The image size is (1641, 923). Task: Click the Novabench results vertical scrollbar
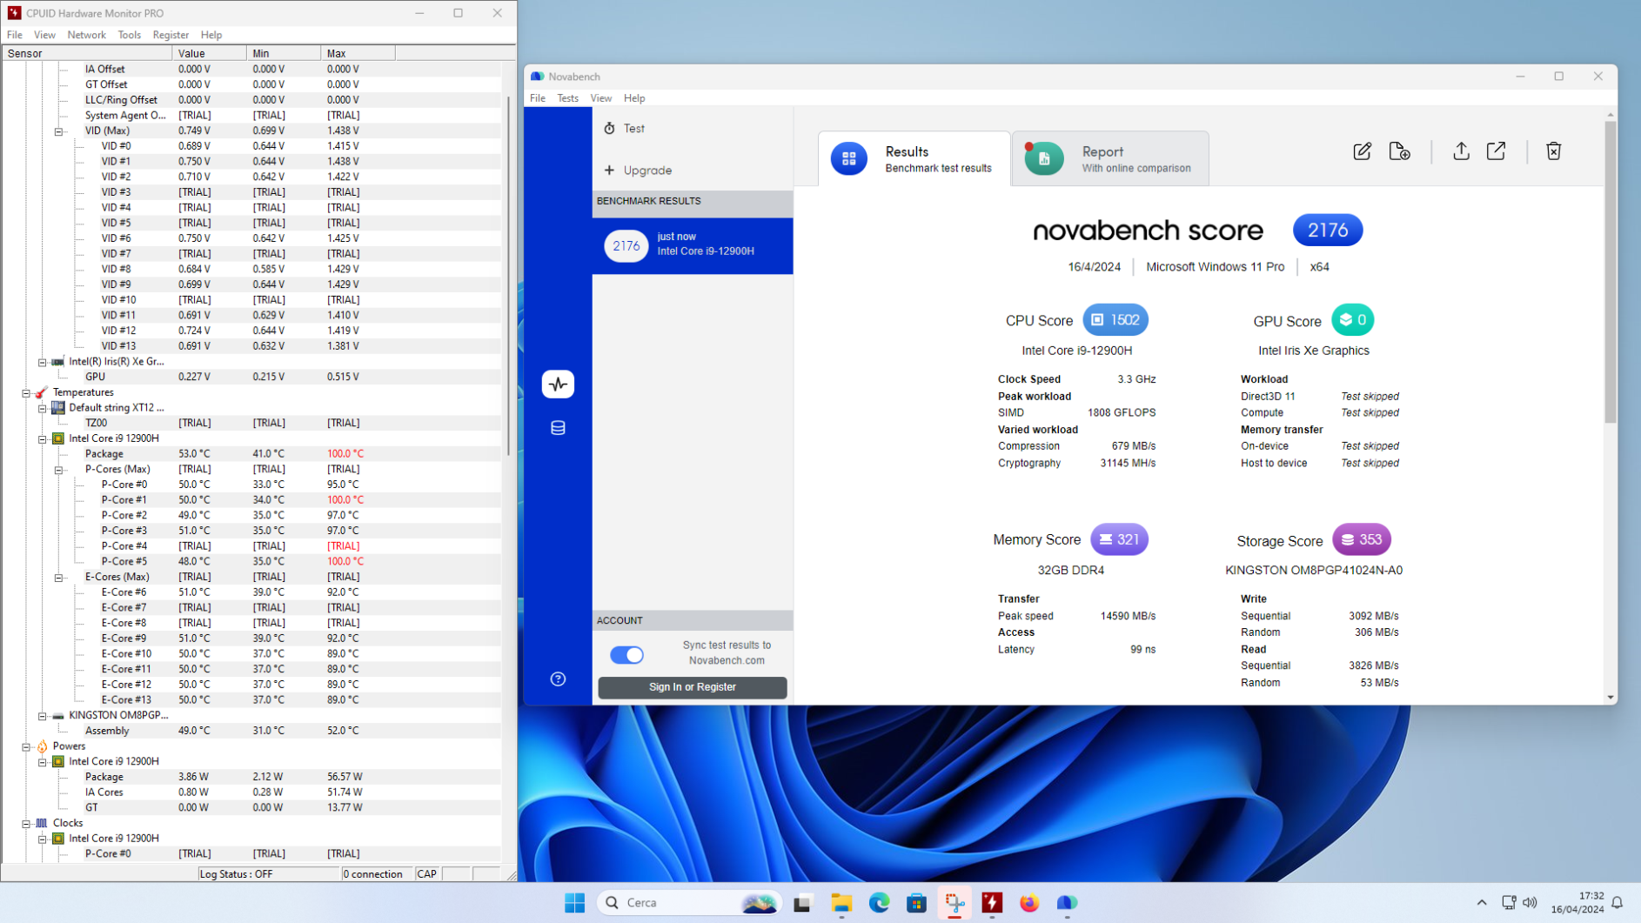[1610, 272]
